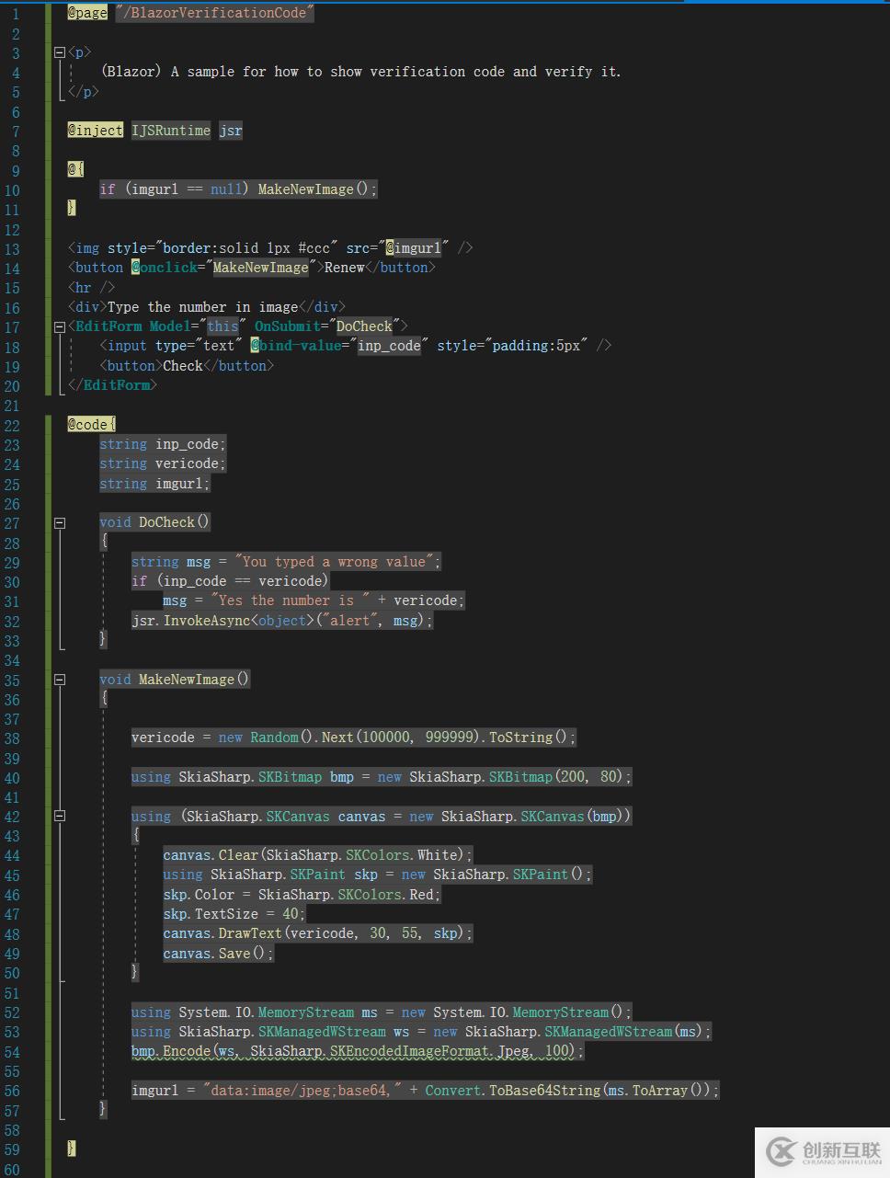Click the Clear method on line 44
This screenshot has height=1178, width=890.
(238, 855)
